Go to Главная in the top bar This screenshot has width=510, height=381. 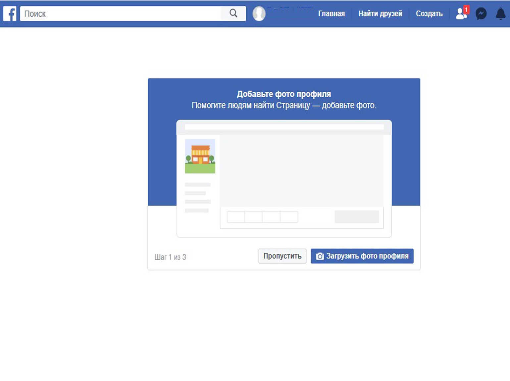[331, 14]
